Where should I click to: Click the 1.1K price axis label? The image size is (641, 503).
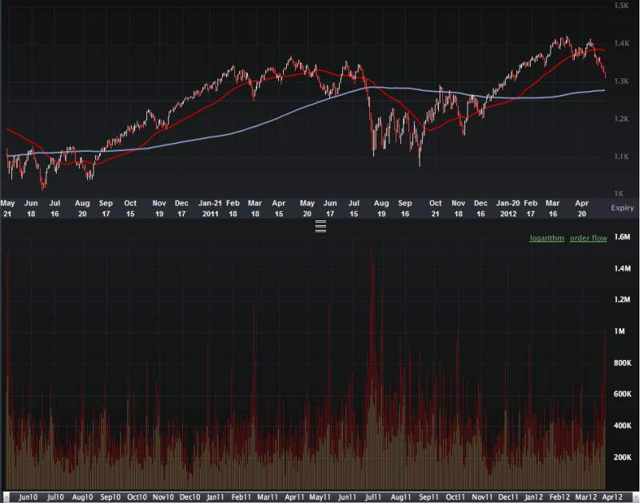[x=621, y=156]
